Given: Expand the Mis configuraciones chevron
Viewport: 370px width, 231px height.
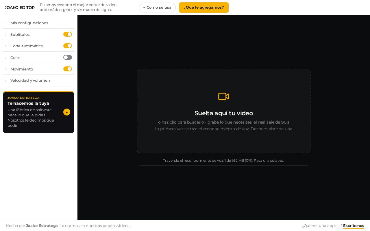Looking at the screenshot, I should pos(6,23).
